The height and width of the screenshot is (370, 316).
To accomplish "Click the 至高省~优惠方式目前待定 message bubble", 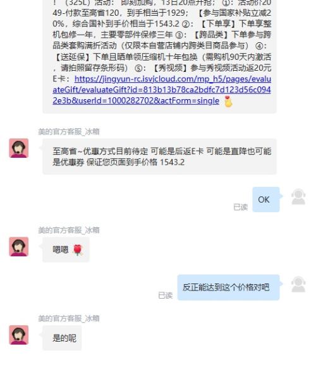I will [159, 157].
